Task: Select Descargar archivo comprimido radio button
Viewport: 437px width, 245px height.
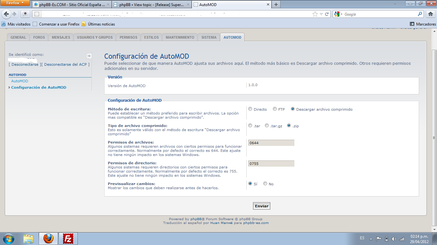Action: tap(293, 109)
